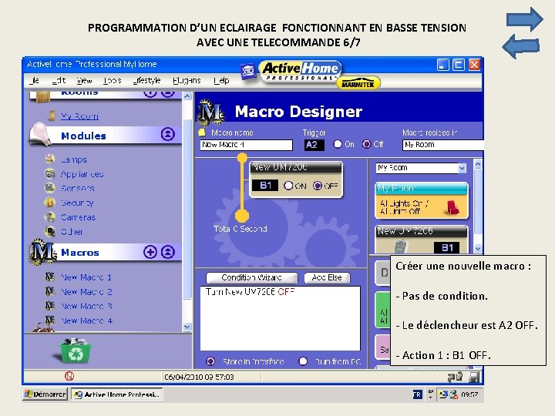
Task: Open New Macro 3
Action: [x=86, y=306]
